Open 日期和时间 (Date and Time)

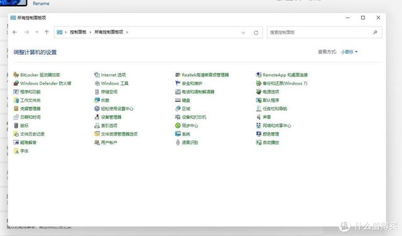coord(27,117)
